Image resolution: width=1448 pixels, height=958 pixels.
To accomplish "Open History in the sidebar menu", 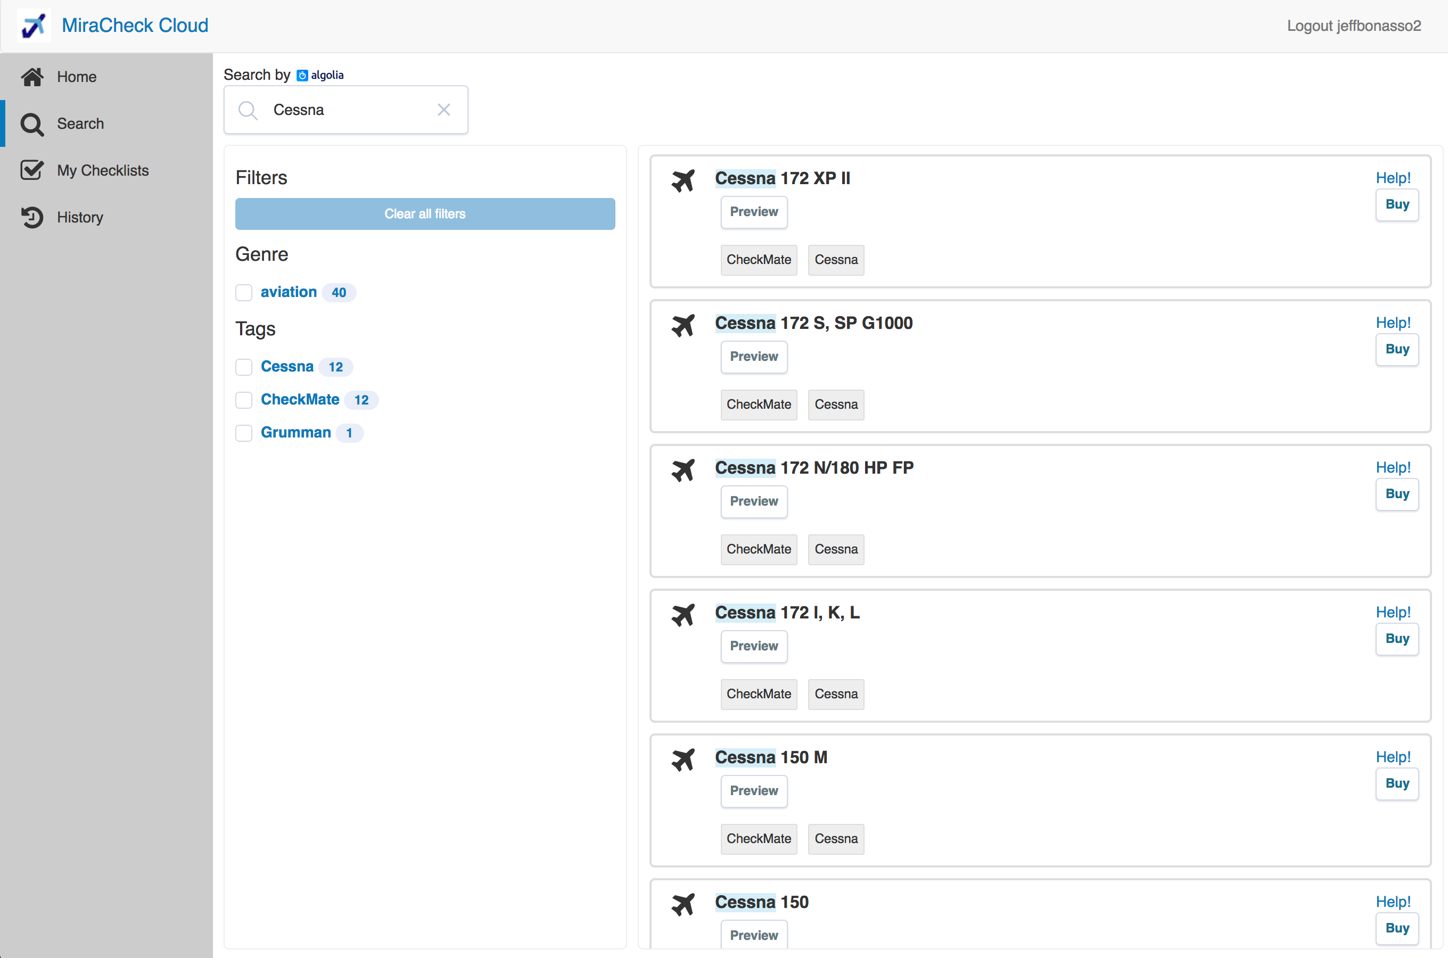I will pos(106,218).
